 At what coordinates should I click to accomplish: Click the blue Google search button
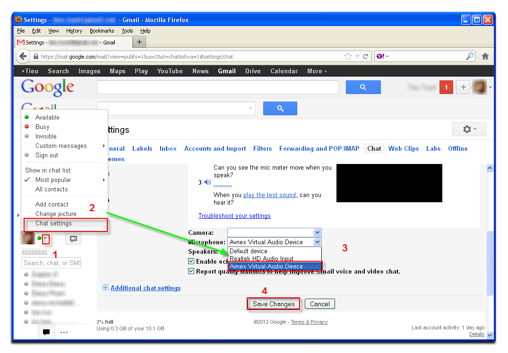pos(363,87)
